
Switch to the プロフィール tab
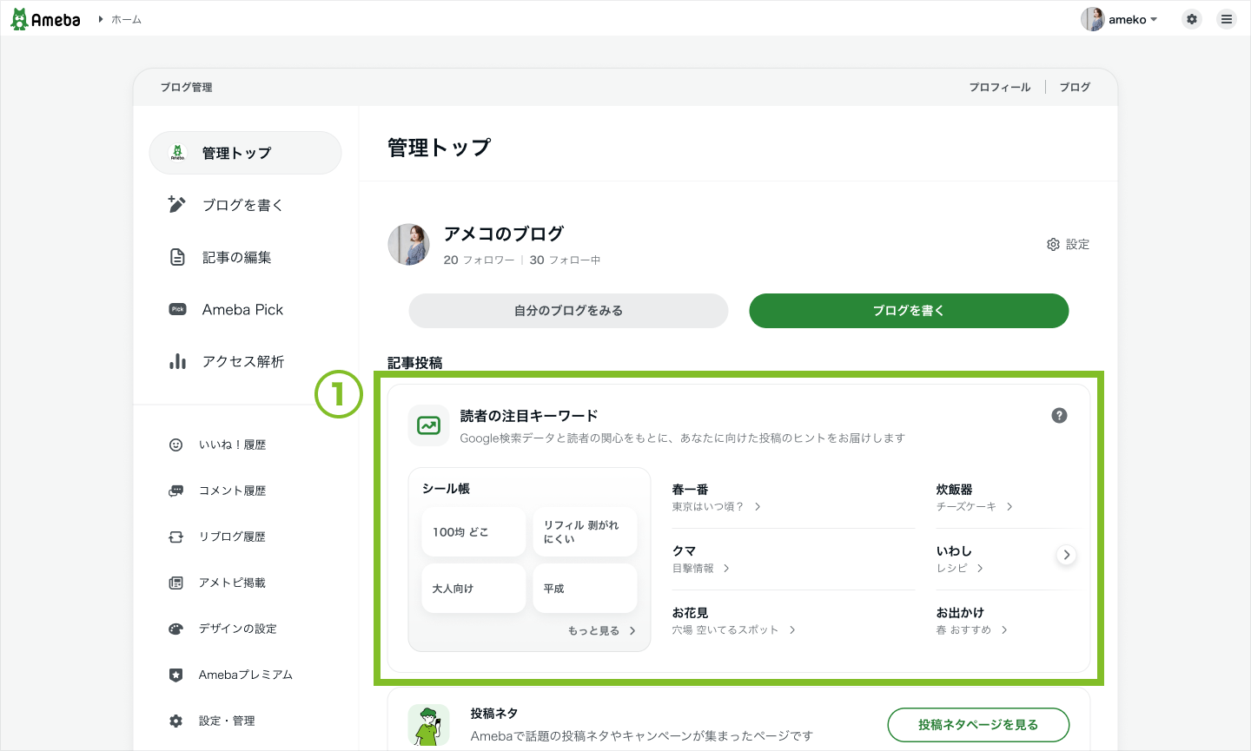[x=999, y=87]
